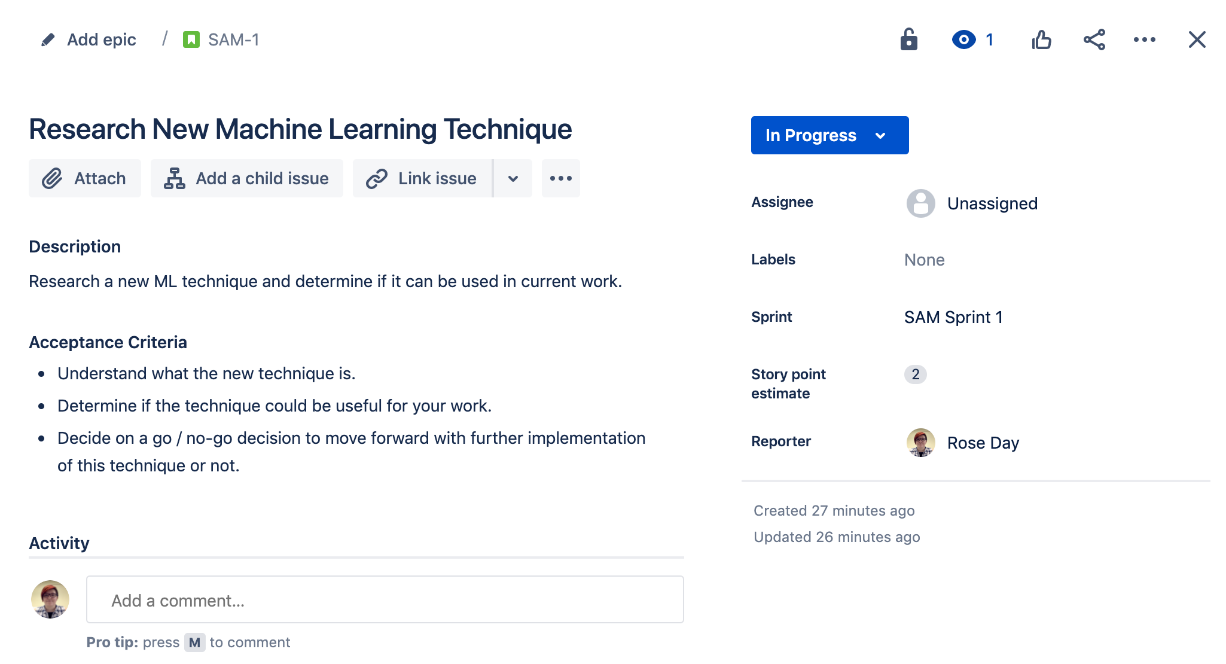Click the thumbs-up vote icon
The image size is (1226, 664).
click(x=1041, y=40)
